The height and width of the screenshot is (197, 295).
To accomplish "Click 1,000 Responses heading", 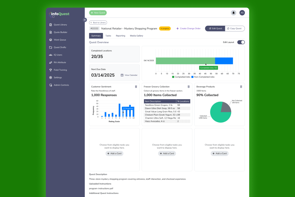I will (104, 95).
